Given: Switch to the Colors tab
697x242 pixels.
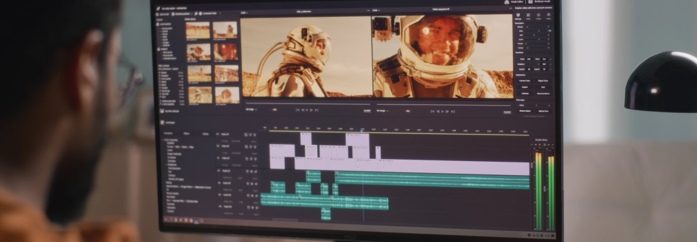Looking at the screenshot, I should 538,15.
